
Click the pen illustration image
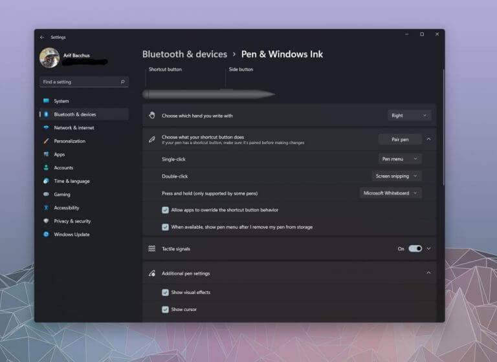tap(208, 94)
